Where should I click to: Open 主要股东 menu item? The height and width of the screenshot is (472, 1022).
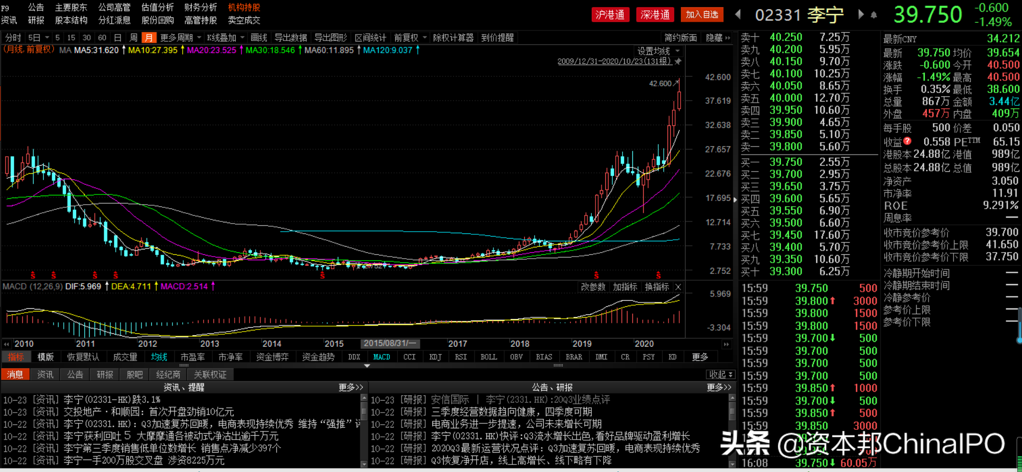71,8
